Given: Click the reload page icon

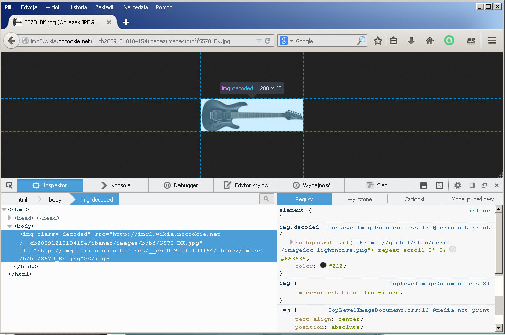Looking at the screenshot, I should click(x=268, y=41).
